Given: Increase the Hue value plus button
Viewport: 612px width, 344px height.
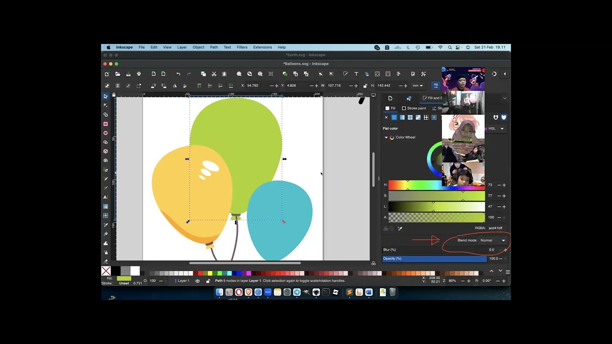Looking at the screenshot, I should coord(504,185).
